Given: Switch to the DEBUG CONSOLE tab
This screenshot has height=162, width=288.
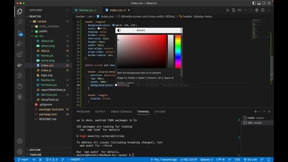Looking at the screenshot, I should pos(121,112).
